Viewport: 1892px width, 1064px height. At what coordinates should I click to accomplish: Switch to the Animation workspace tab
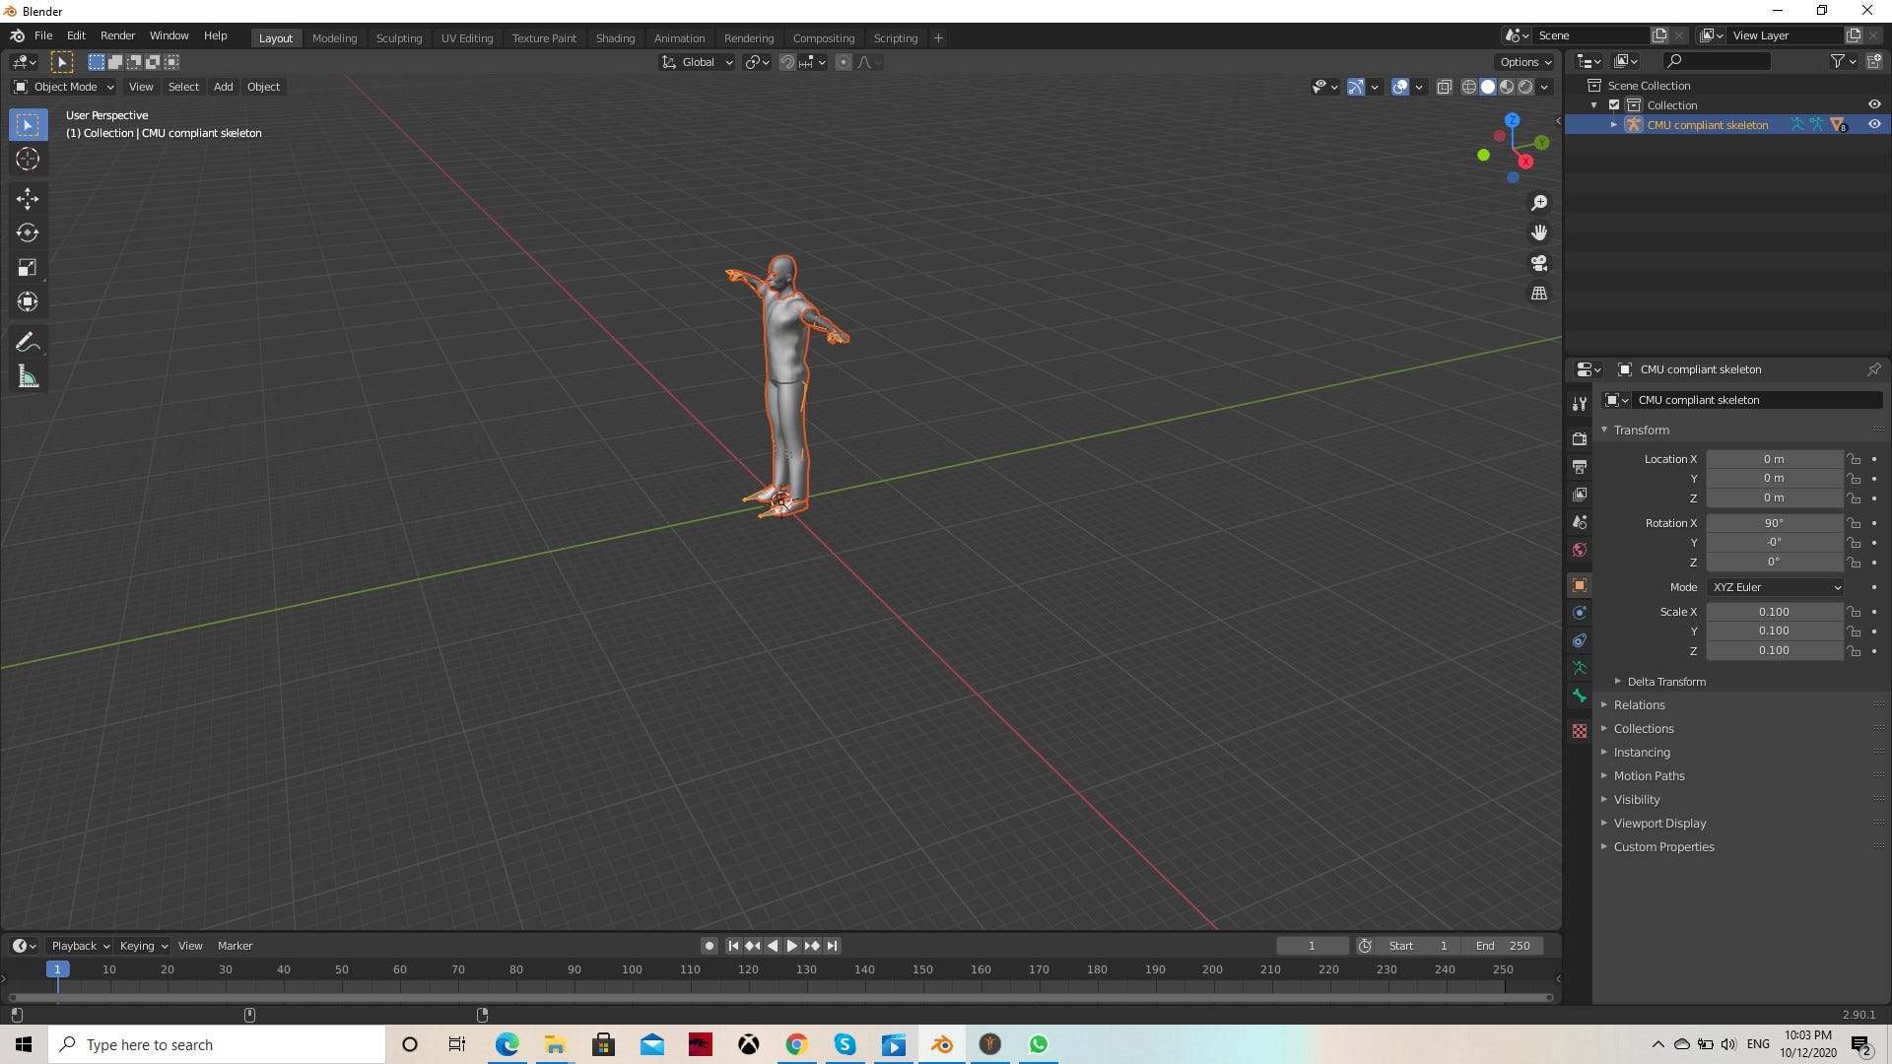pos(679,37)
